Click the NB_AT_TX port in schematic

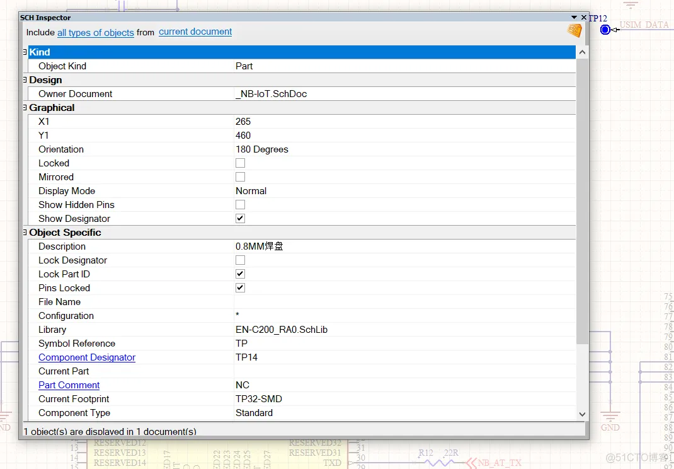pyautogui.click(x=494, y=463)
